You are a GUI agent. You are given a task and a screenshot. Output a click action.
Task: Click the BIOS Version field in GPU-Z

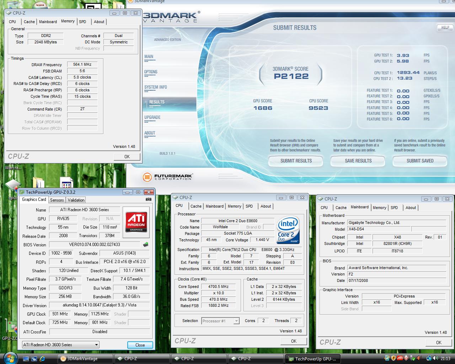click(x=95, y=245)
